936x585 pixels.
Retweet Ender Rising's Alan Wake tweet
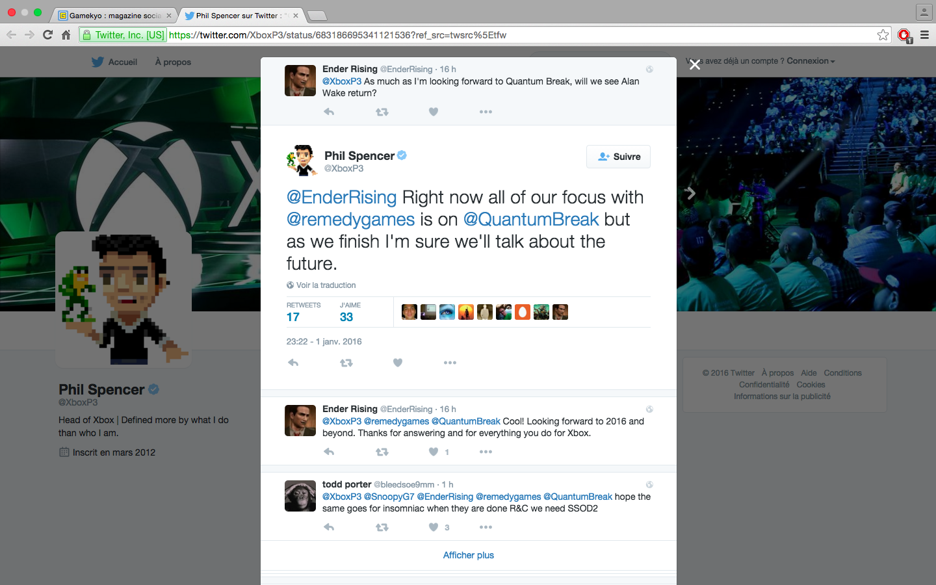tap(382, 112)
